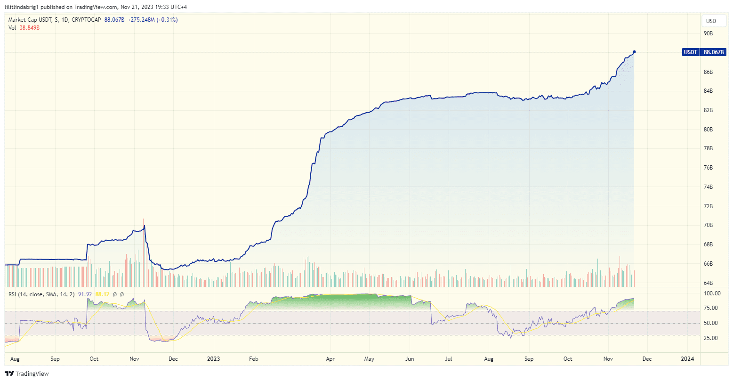Click the 88.067B price label next to USDT tag
The height and width of the screenshot is (382, 733).
tap(714, 52)
